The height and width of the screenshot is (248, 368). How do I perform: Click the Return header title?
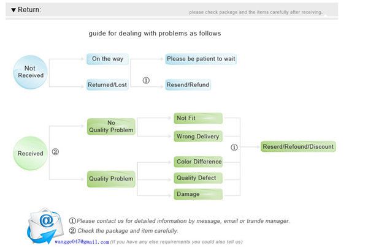tap(29, 10)
